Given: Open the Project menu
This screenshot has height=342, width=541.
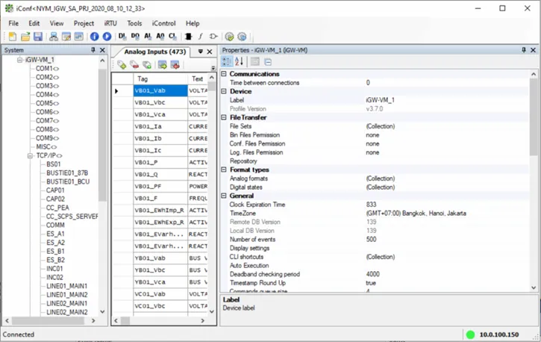Looking at the screenshot, I should tap(84, 23).
